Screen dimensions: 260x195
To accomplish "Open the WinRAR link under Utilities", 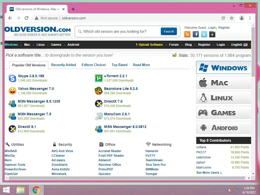I will pyautogui.click(x=11, y=151).
